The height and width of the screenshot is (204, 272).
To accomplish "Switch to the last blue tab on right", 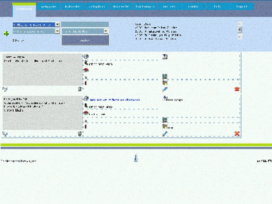I will [x=242, y=7].
